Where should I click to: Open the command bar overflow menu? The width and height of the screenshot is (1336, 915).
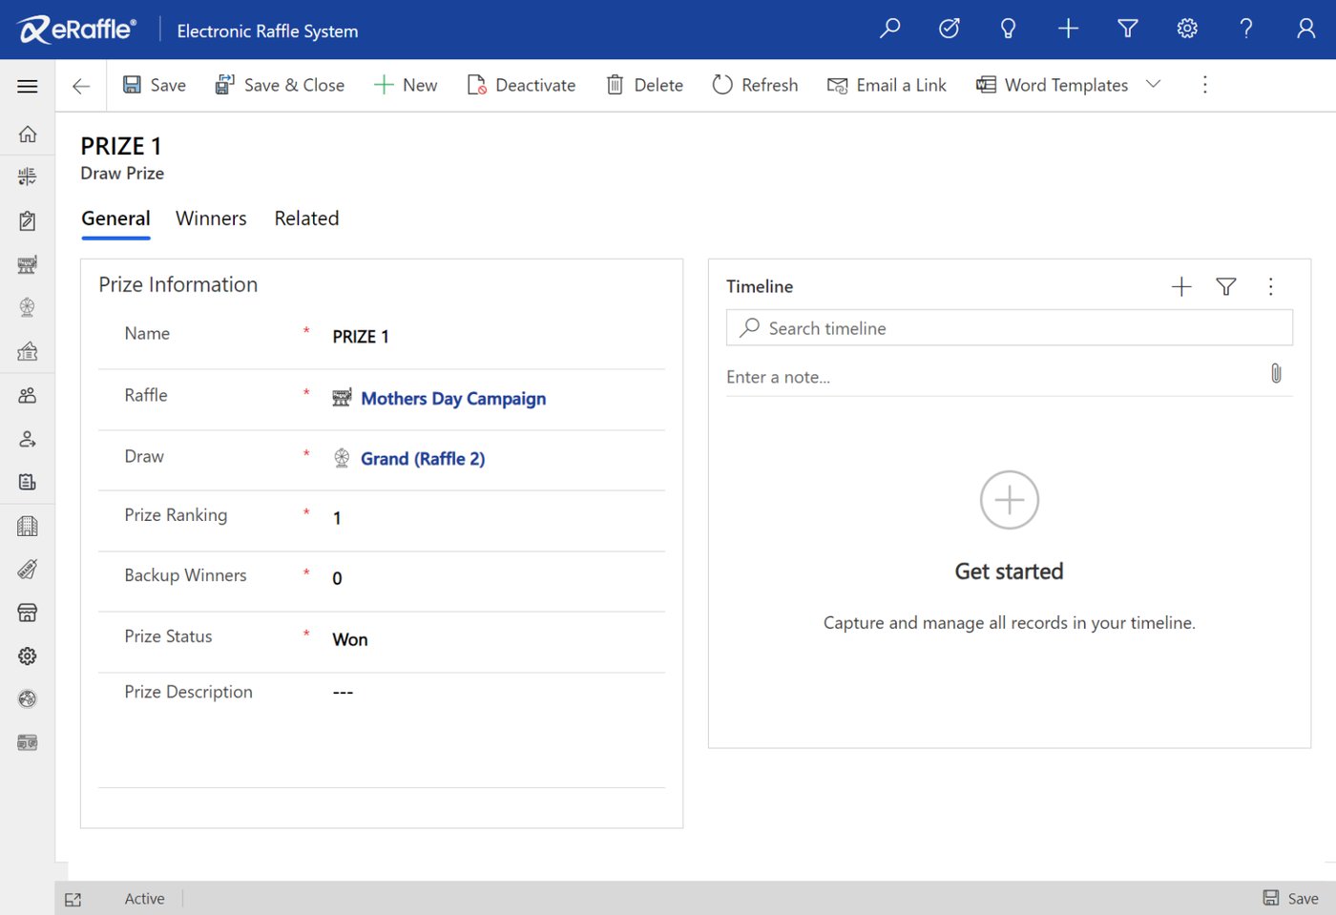(x=1204, y=85)
